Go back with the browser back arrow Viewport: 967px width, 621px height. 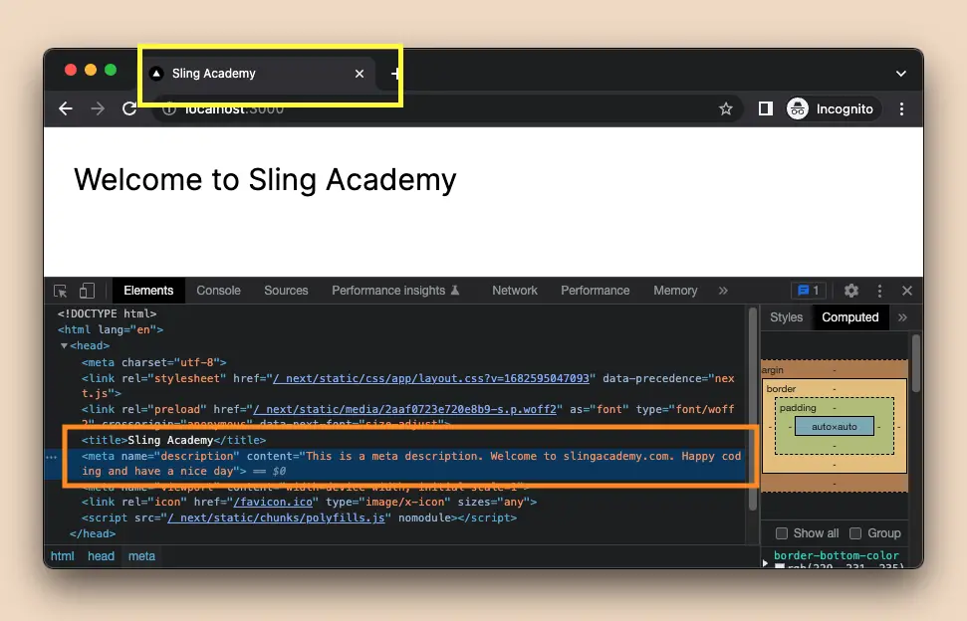66,109
